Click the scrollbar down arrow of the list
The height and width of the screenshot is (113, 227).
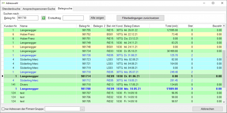pos(224,102)
